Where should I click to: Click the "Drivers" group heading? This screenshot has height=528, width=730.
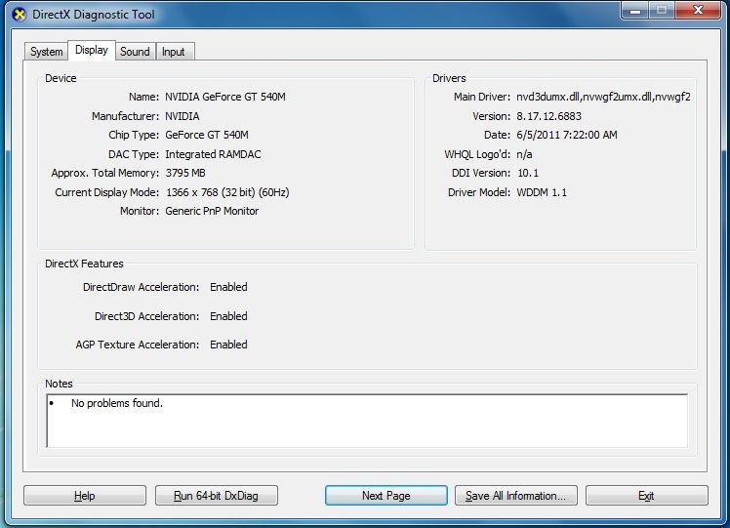[449, 78]
